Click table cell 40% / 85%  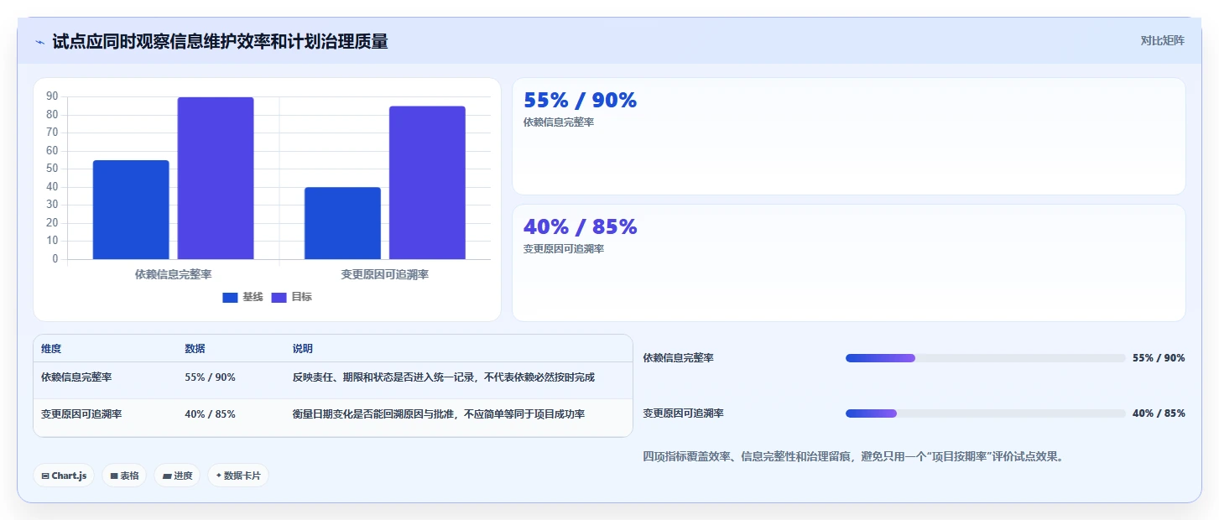coord(210,414)
